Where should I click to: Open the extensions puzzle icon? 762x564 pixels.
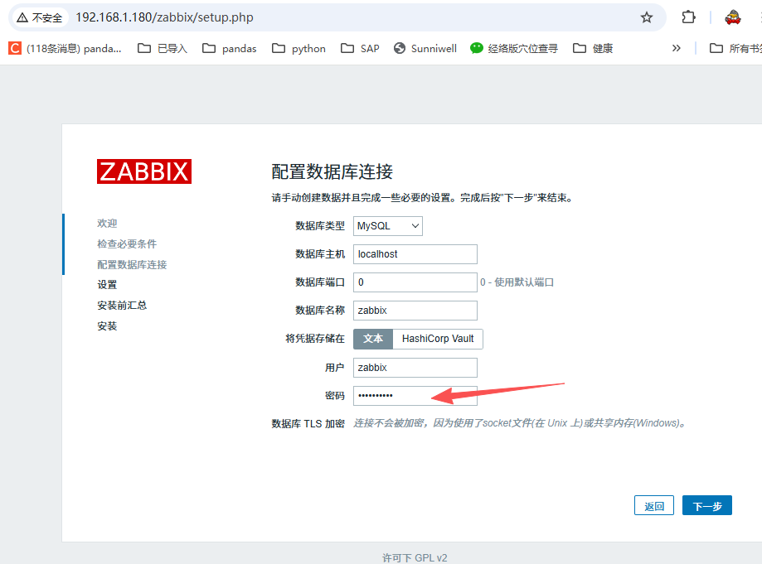click(x=688, y=18)
